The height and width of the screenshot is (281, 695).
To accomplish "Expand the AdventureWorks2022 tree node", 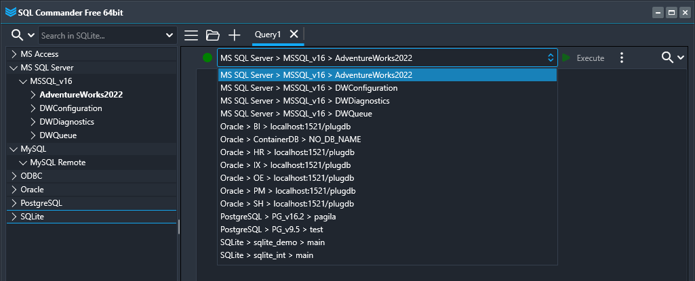I will pyautogui.click(x=33, y=95).
